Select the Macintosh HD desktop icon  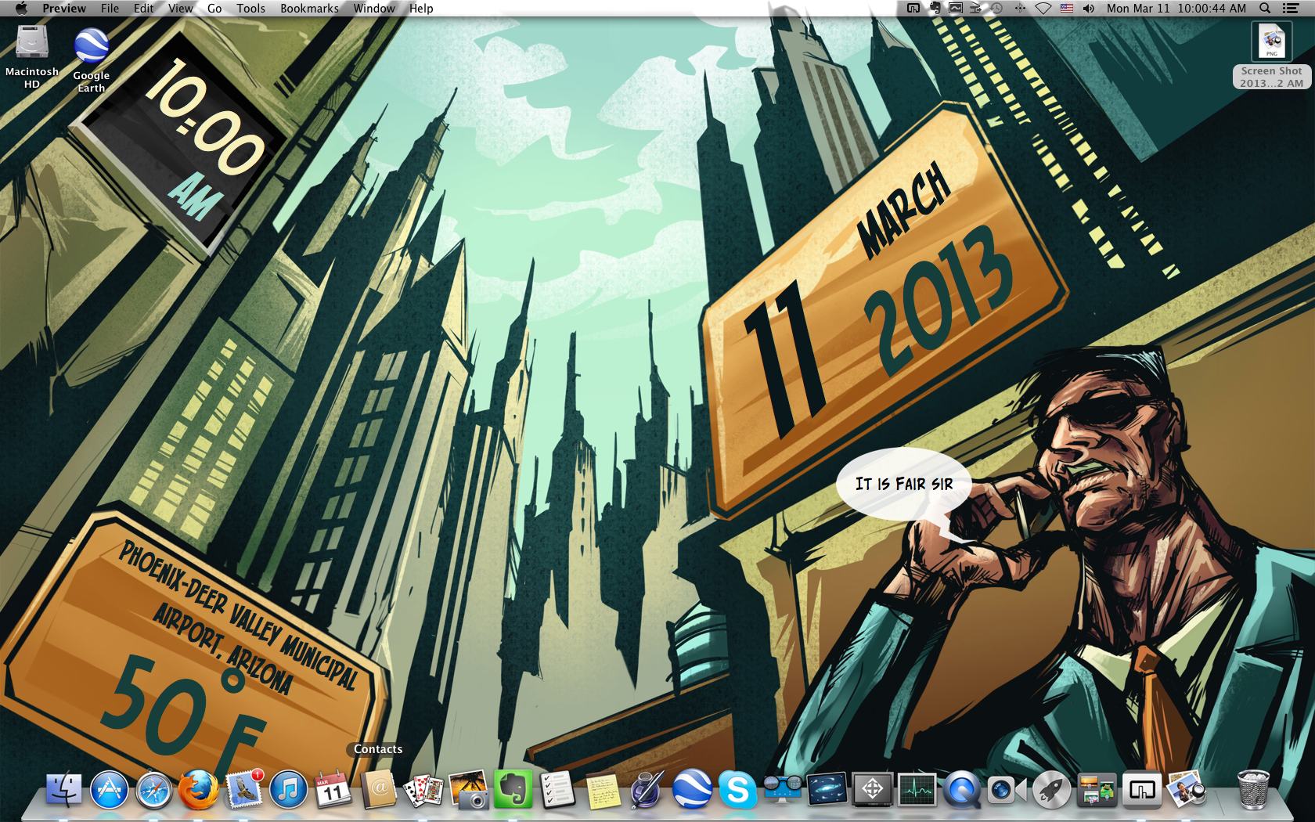pos(32,56)
